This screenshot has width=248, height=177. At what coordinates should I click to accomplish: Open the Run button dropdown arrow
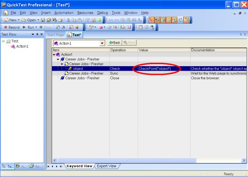[x=36, y=27]
